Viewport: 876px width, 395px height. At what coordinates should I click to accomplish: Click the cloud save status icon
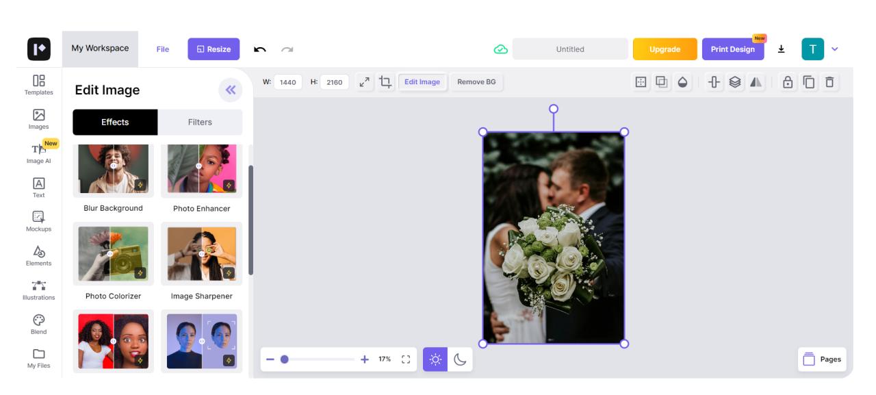pos(500,49)
